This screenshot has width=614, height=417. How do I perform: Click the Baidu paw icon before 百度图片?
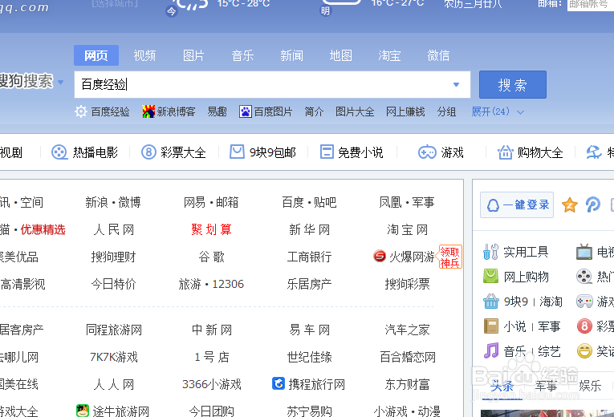click(246, 111)
